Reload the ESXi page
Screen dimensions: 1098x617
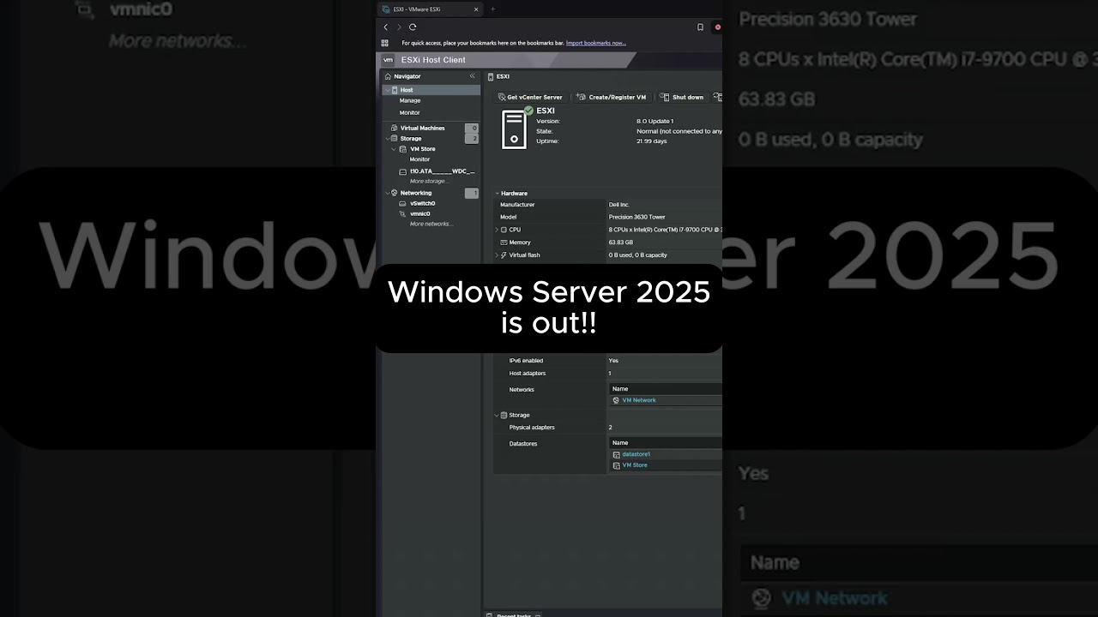413,27
